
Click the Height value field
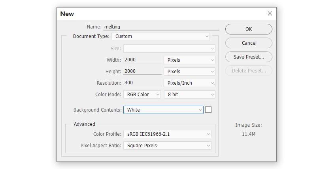[x=142, y=71]
